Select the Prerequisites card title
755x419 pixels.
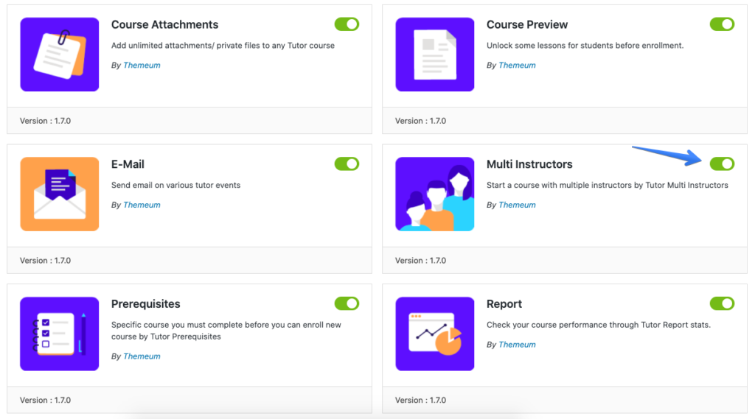point(145,304)
